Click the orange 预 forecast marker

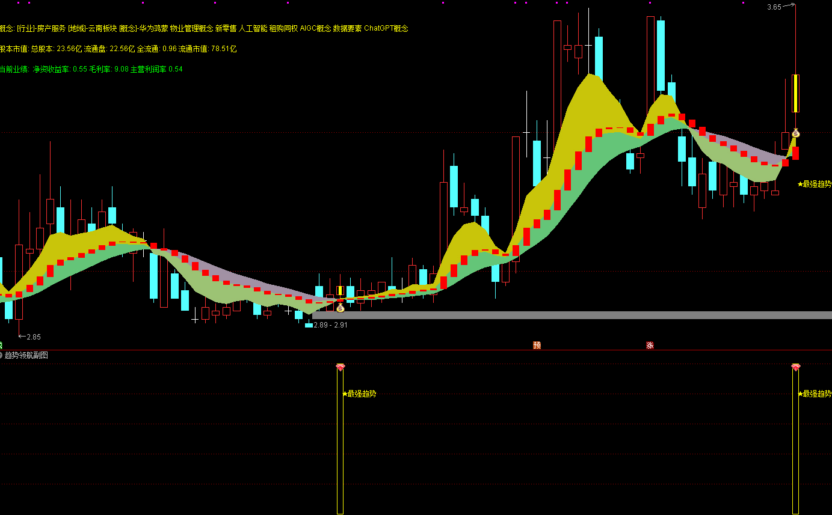(x=537, y=345)
